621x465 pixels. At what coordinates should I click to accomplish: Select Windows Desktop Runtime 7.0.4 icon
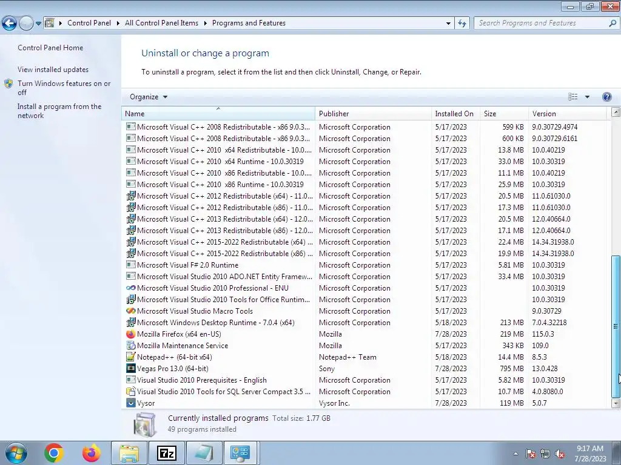[x=131, y=323]
